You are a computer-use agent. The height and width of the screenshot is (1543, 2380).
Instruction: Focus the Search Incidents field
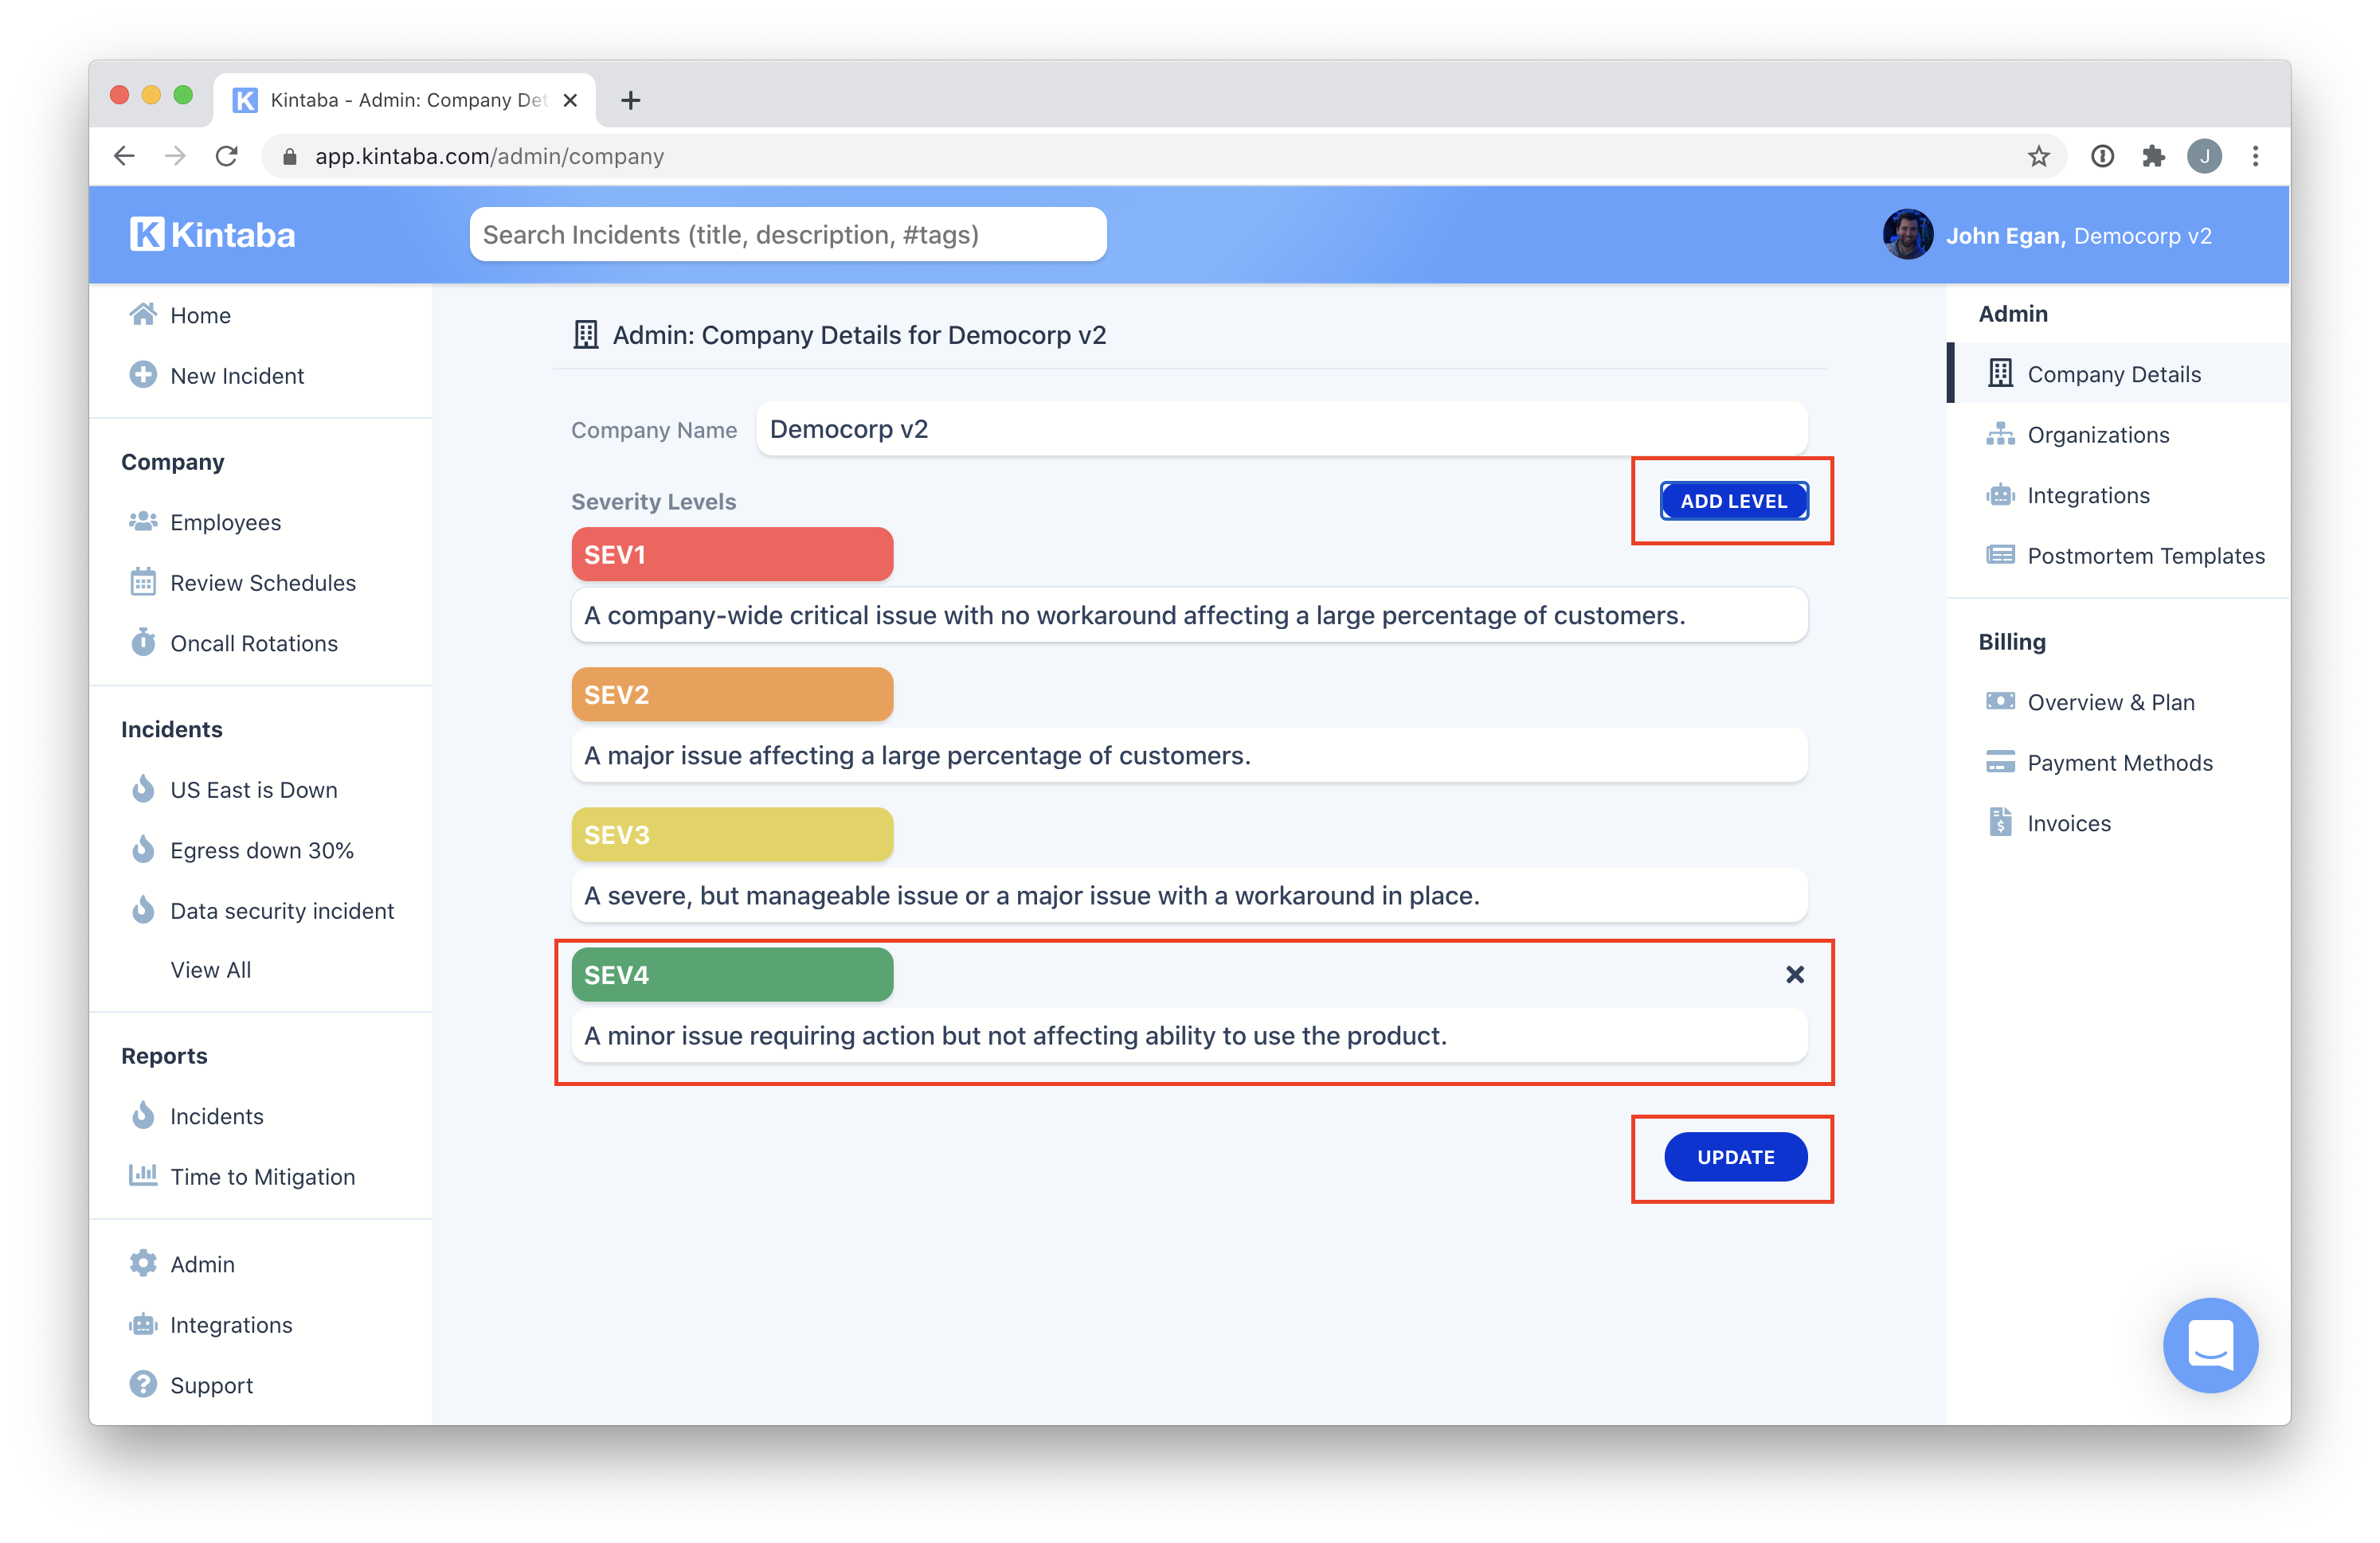787,235
